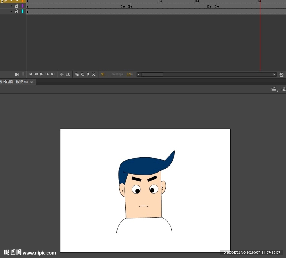Screen dimensions: 286x258
Task: Unlock the cyan layer
Action: (16, 11)
